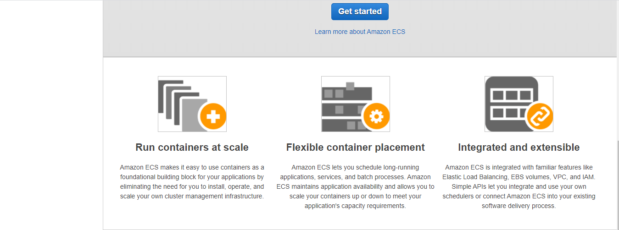Viewport: 619px width, 230px height.
Task: Select the grid panel integration illustration
Action: [x=519, y=104]
